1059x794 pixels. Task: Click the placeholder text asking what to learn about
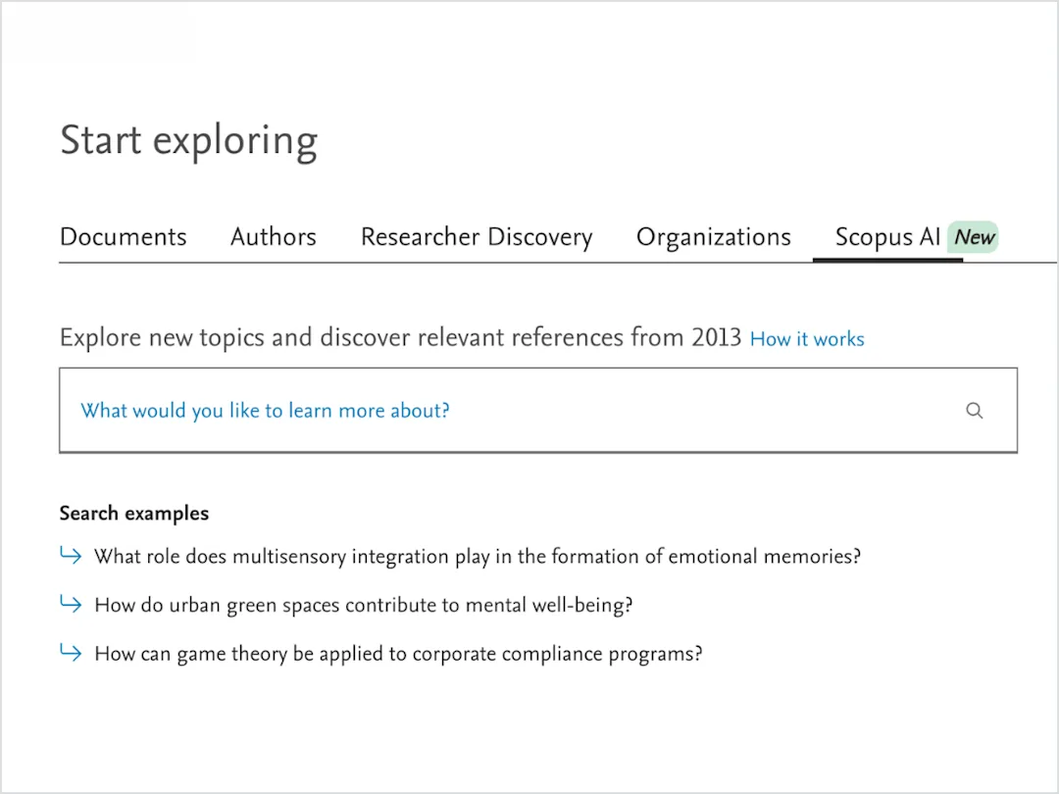click(x=265, y=410)
